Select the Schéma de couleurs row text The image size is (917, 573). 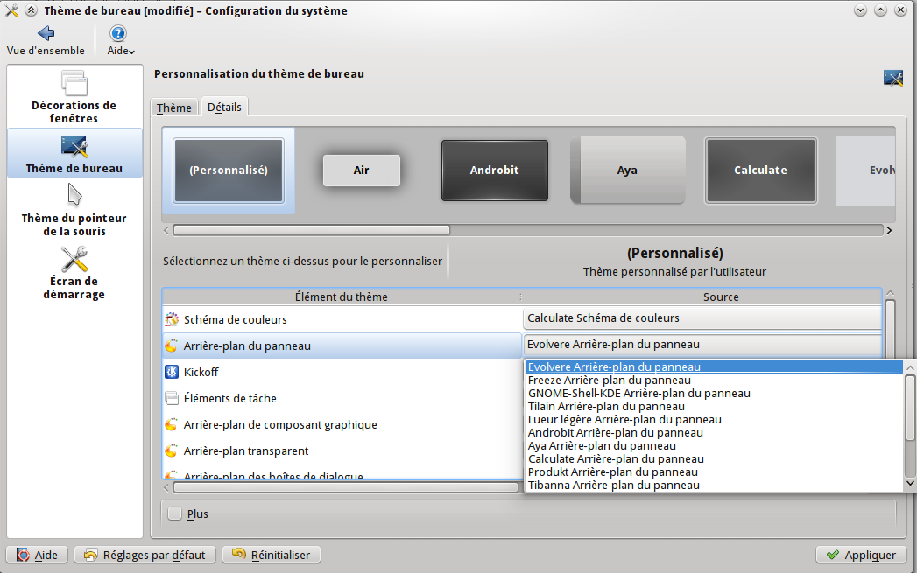click(x=235, y=319)
